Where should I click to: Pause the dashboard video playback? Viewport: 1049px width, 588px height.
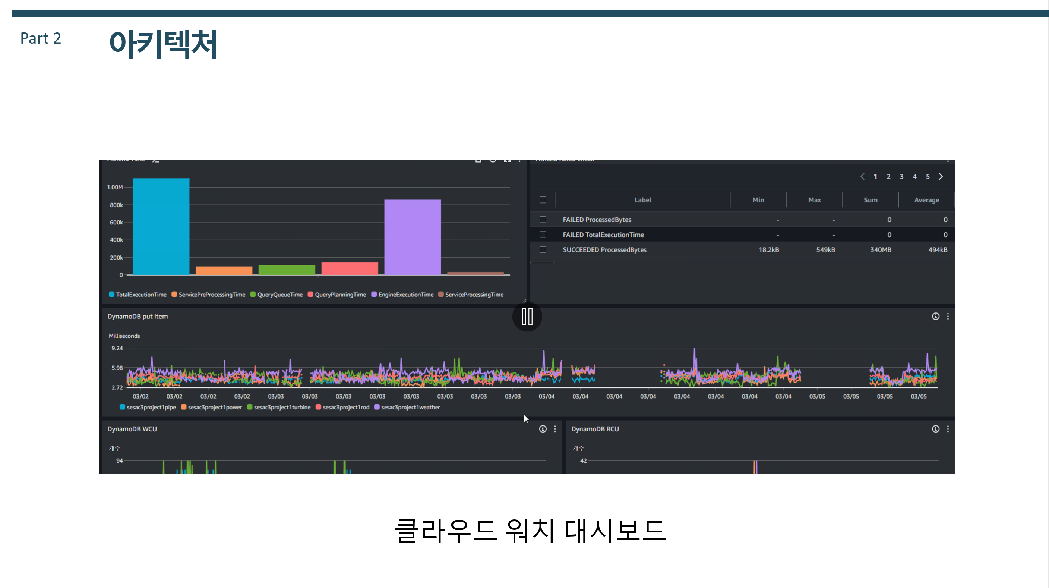coord(527,317)
